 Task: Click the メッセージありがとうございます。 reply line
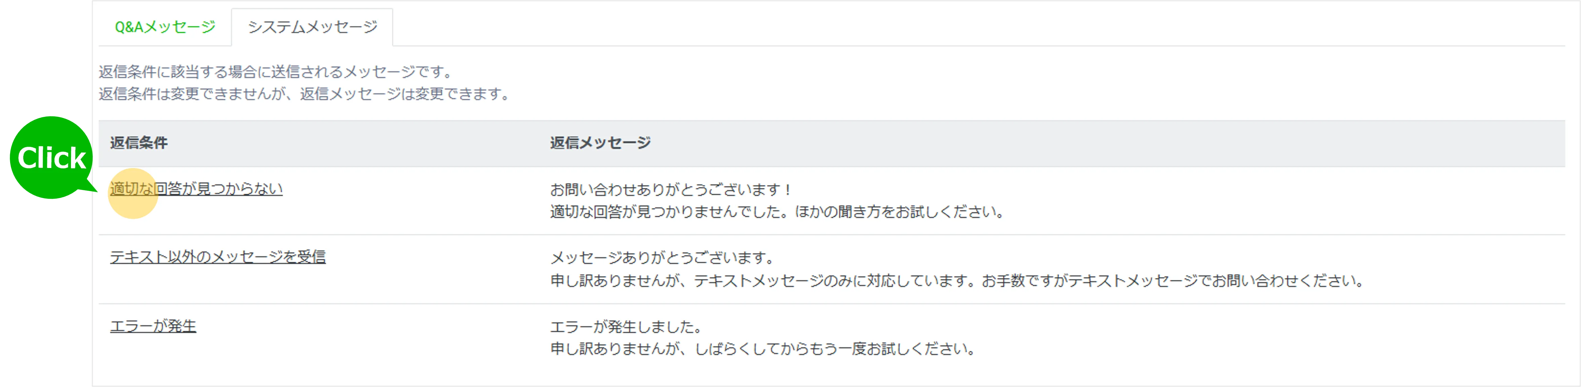click(x=663, y=257)
